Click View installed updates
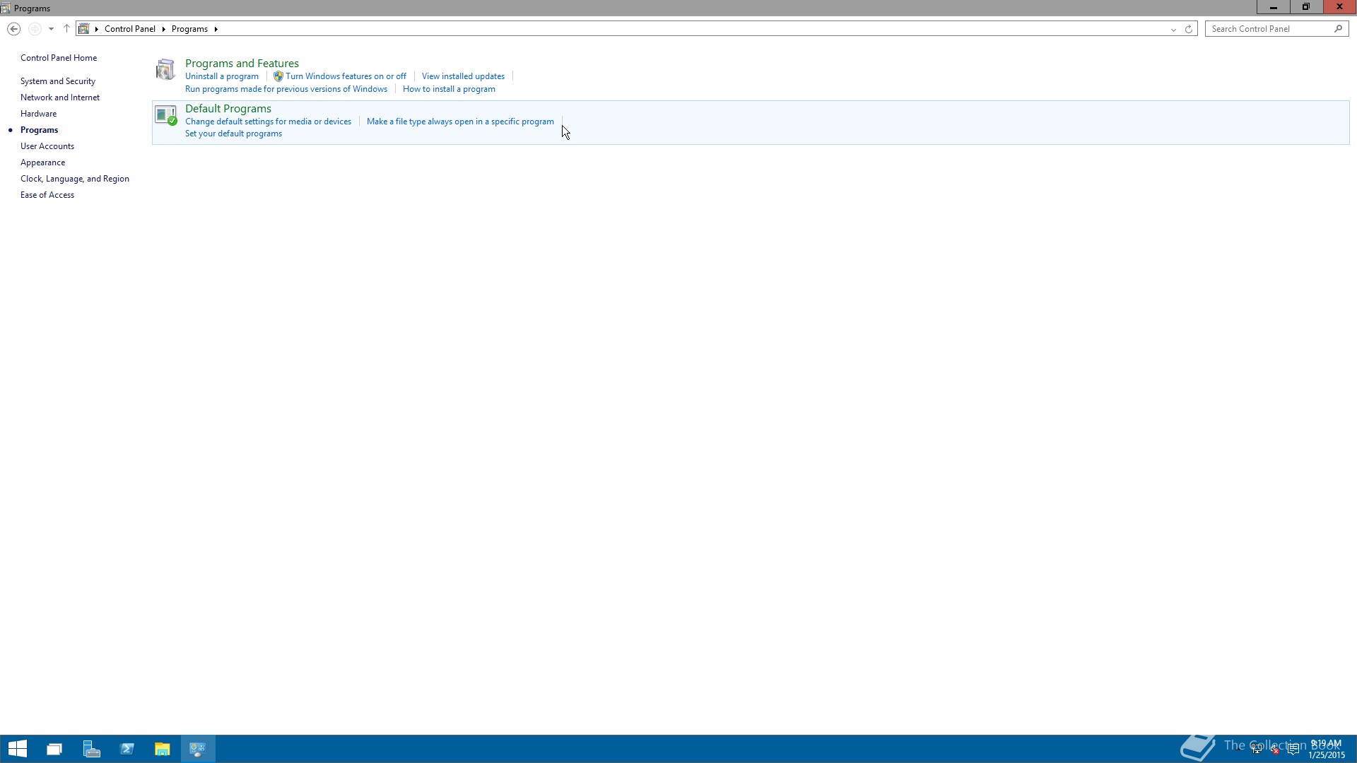The width and height of the screenshot is (1357, 763). 463,76
